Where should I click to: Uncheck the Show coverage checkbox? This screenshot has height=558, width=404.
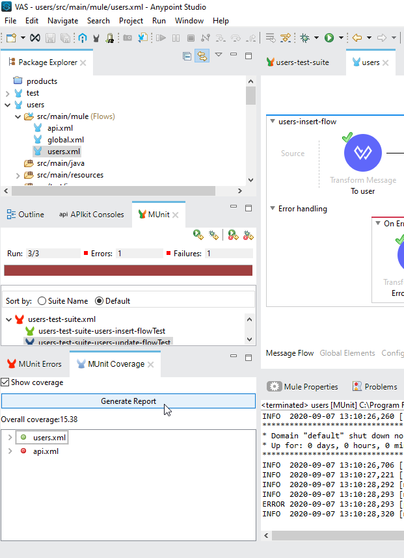point(5,382)
